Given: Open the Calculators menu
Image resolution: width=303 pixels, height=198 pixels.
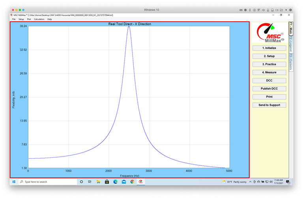Looking at the screenshot, I should click(x=39, y=19).
